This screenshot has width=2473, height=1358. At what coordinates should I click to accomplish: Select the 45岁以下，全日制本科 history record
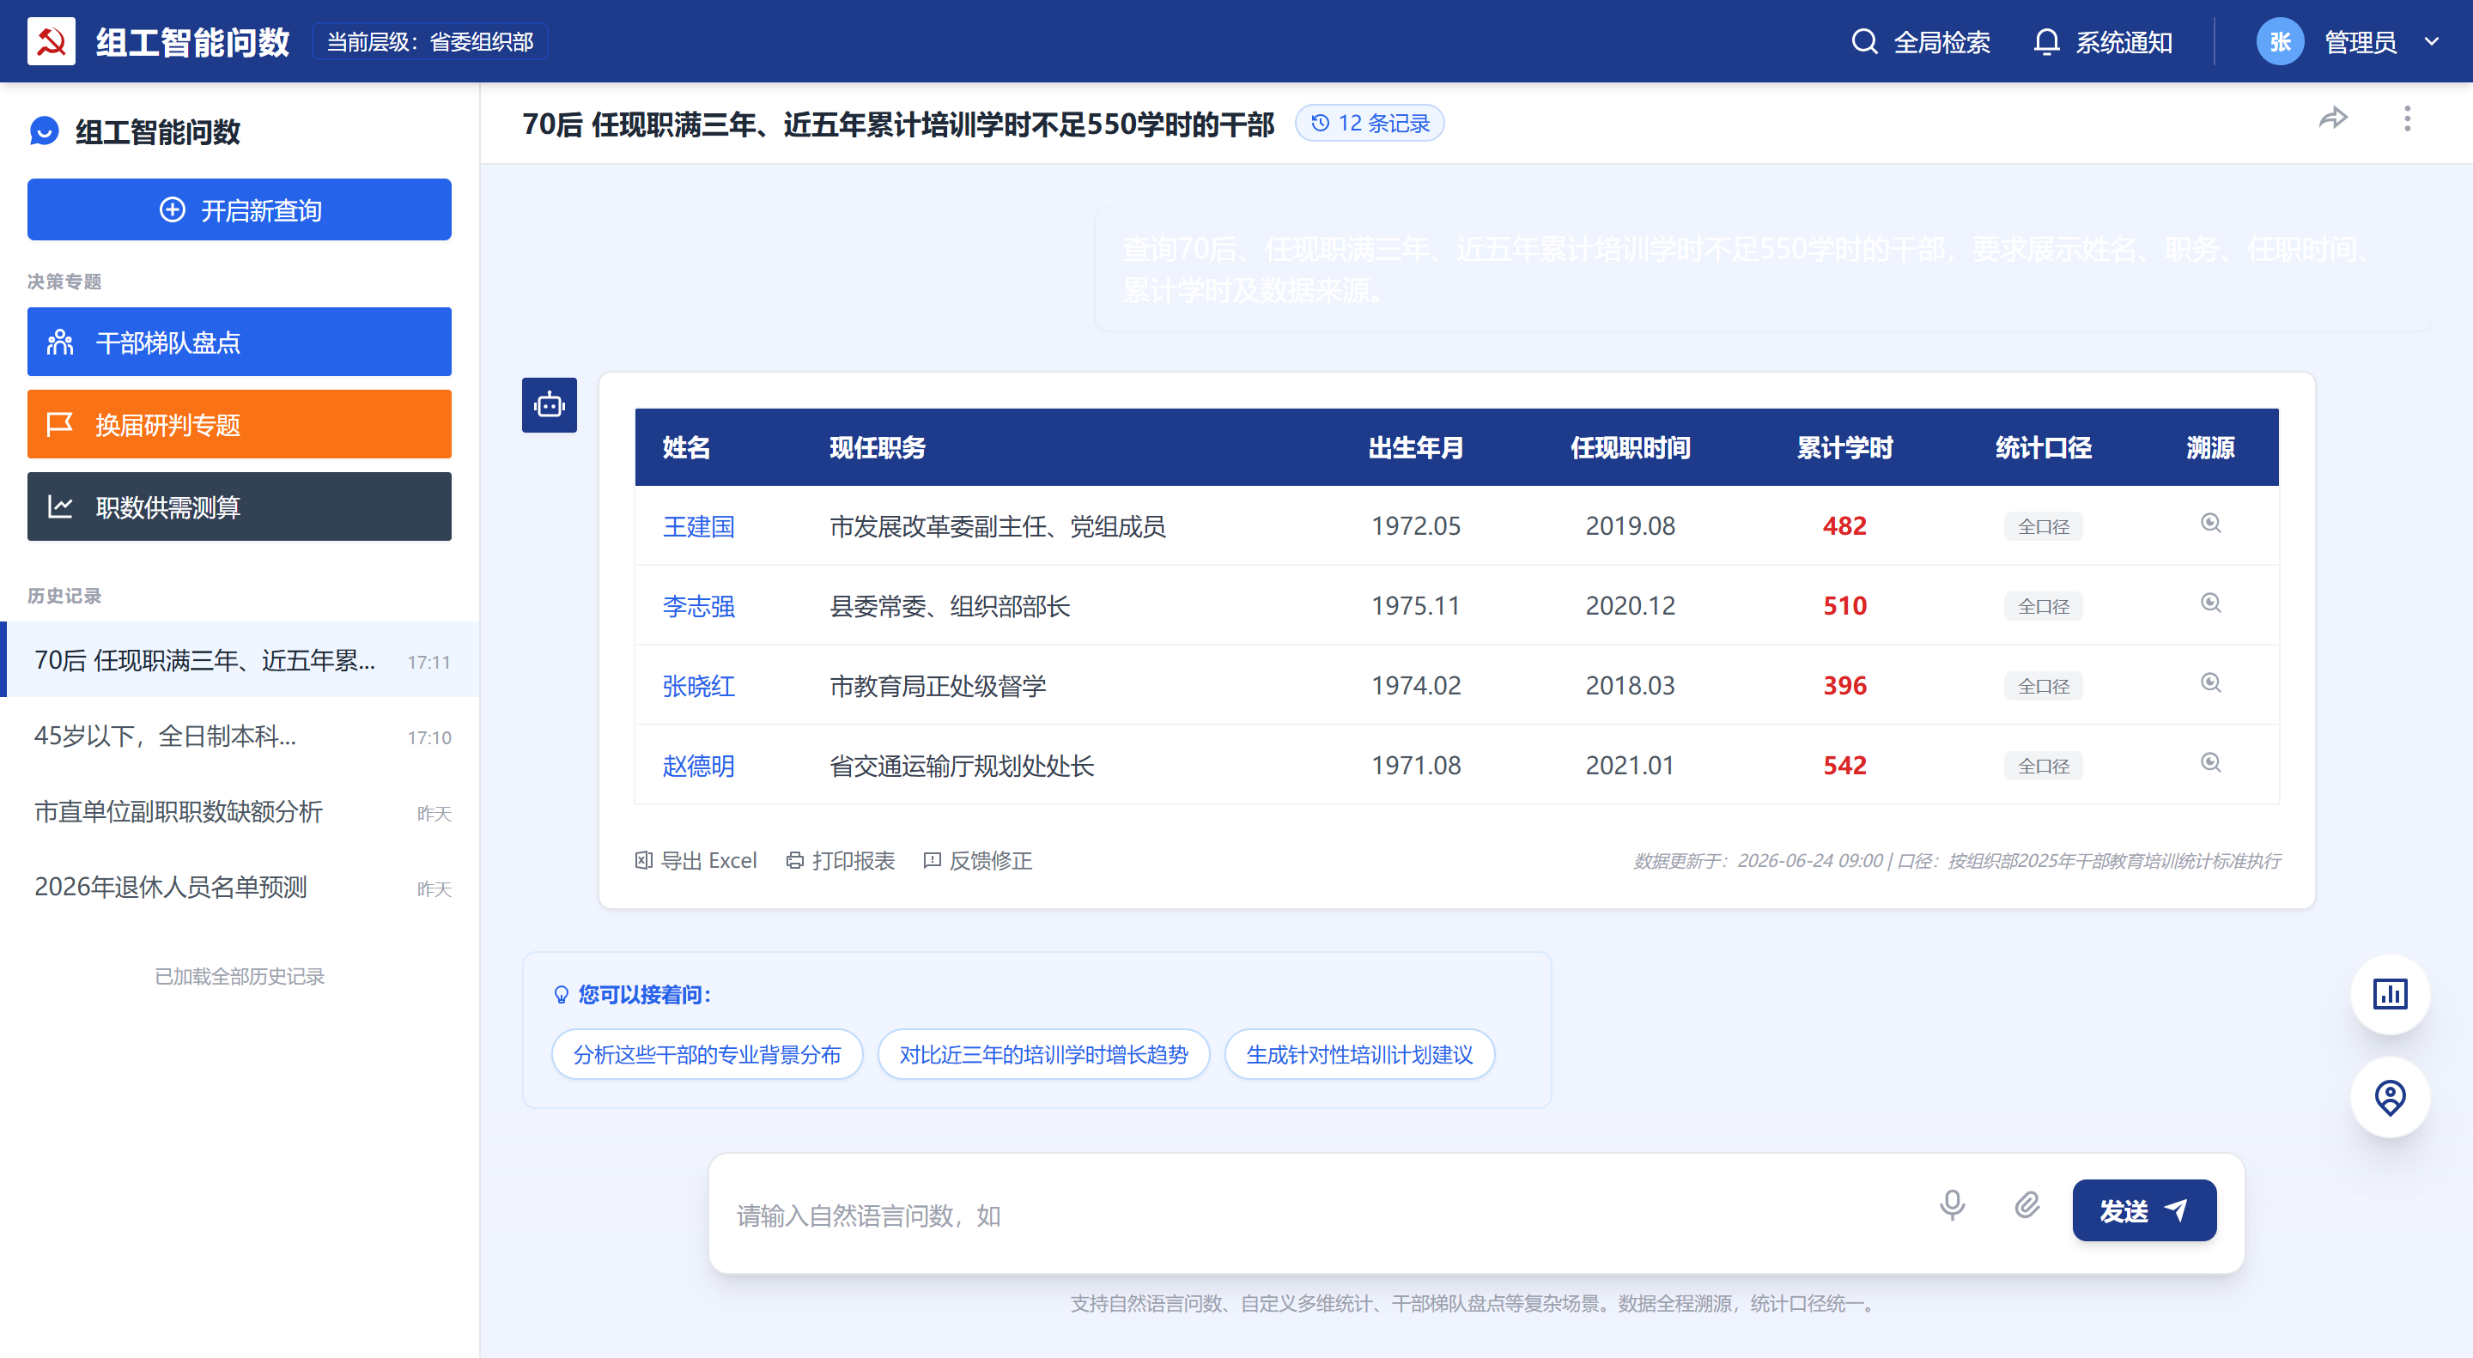pos(240,737)
